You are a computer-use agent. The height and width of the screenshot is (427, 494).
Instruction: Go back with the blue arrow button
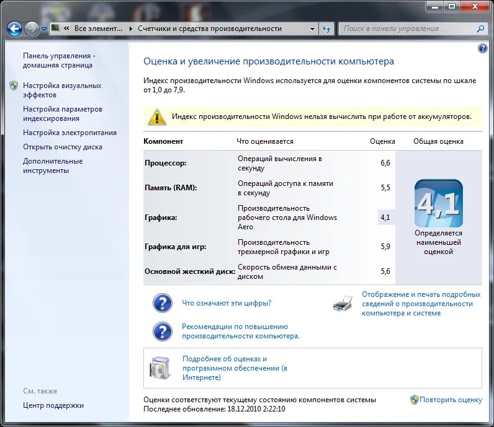(x=14, y=29)
